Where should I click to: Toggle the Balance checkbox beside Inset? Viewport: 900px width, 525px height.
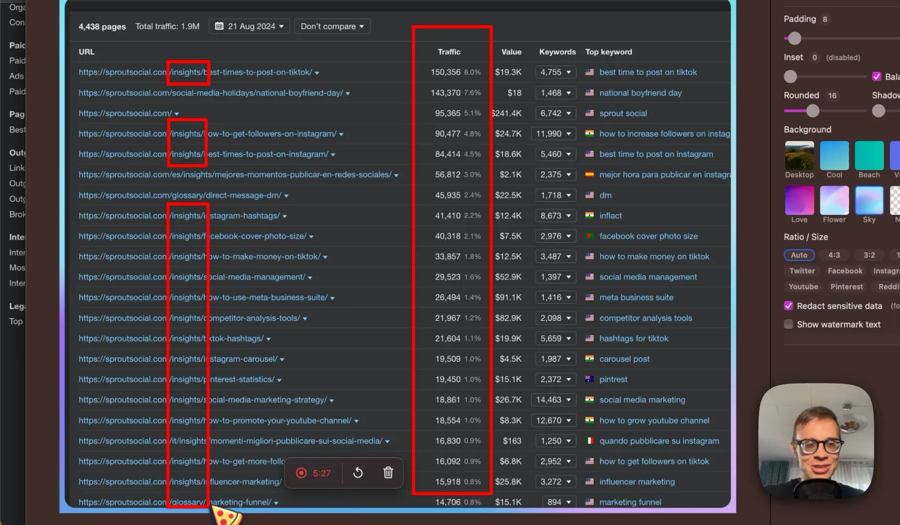click(877, 76)
